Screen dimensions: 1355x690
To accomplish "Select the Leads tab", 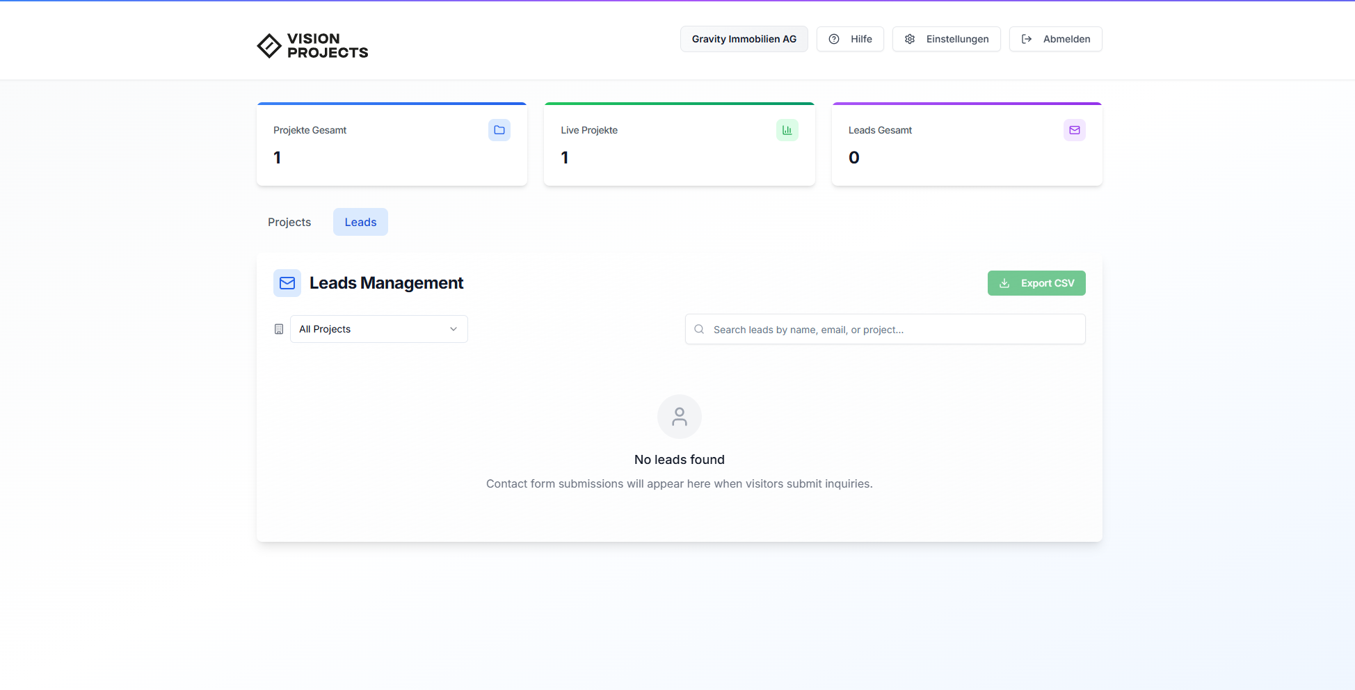I will 360,222.
